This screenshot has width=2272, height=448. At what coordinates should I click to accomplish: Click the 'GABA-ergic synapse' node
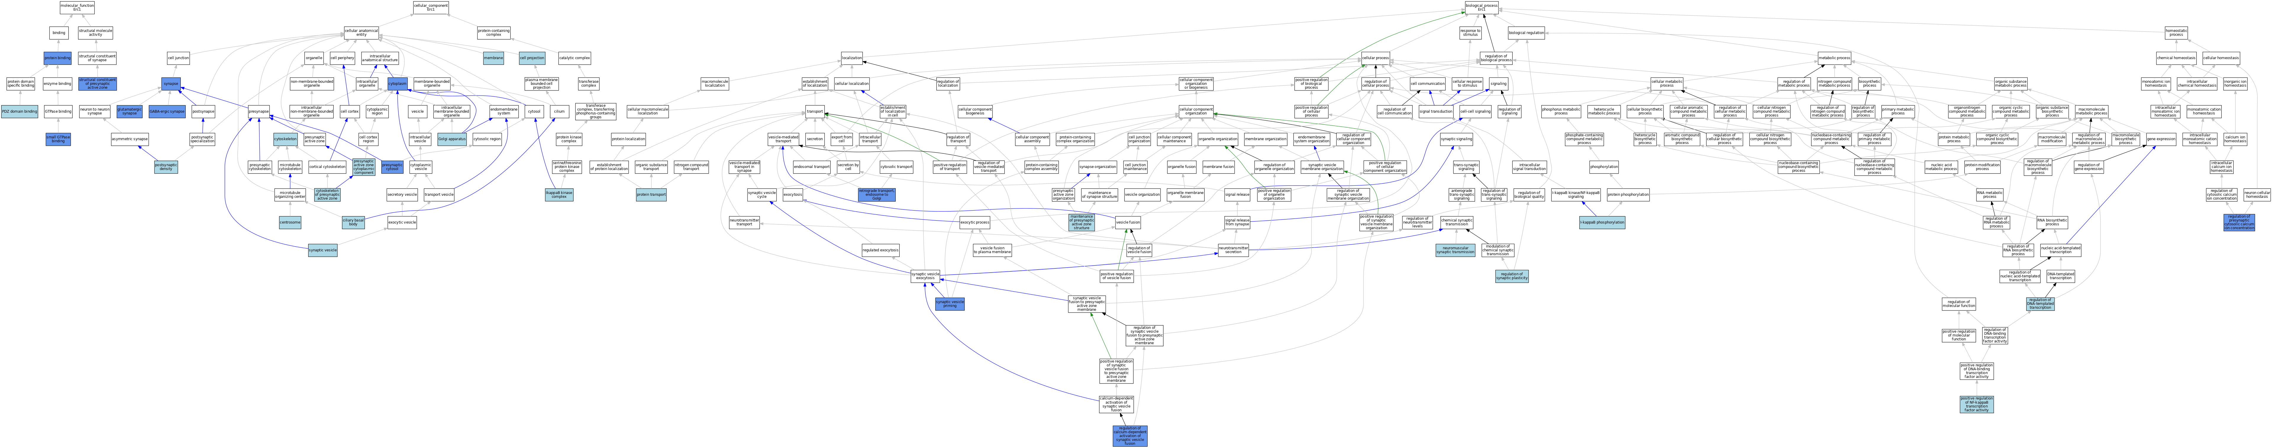(x=167, y=112)
